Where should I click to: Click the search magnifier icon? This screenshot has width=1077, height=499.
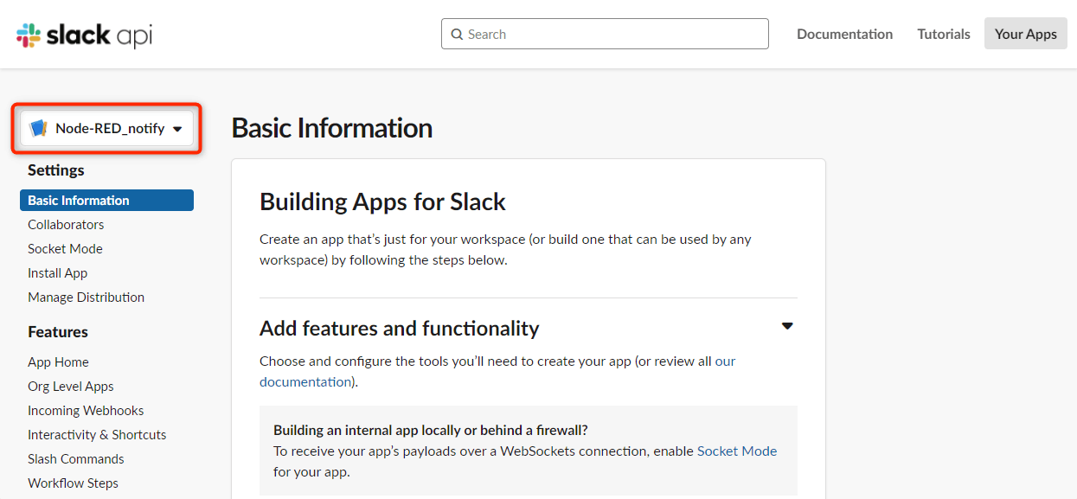pos(457,35)
